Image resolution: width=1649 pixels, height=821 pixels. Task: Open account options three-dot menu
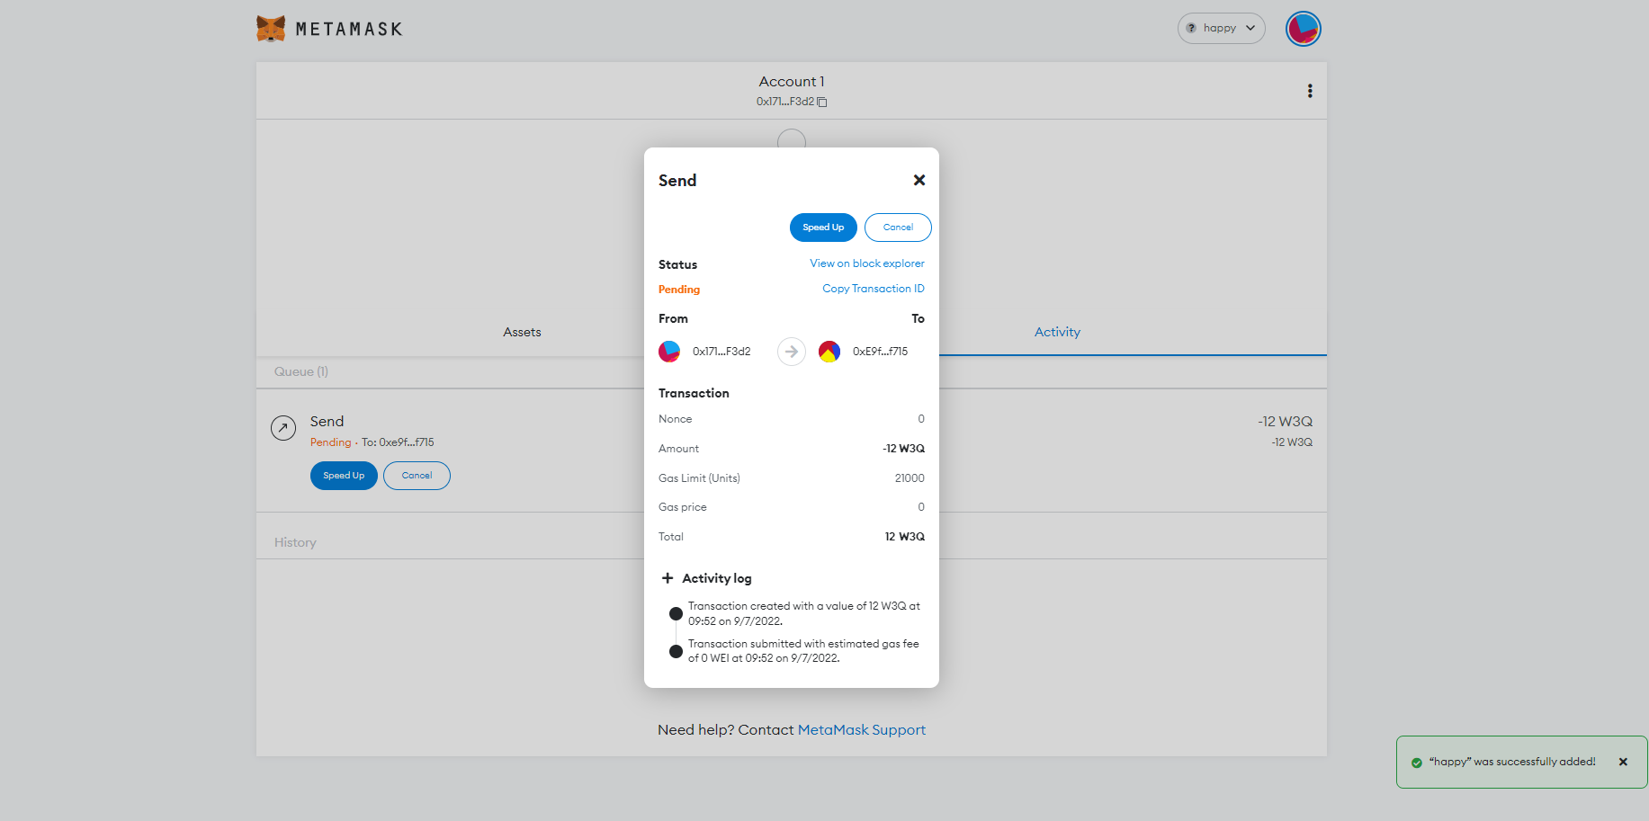pos(1310,91)
